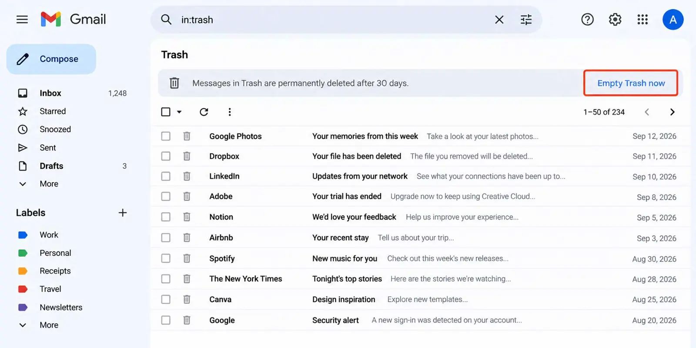The width and height of the screenshot is (696, 348).
Task: Open the Receipts label
Action: [x=55, y=271]
